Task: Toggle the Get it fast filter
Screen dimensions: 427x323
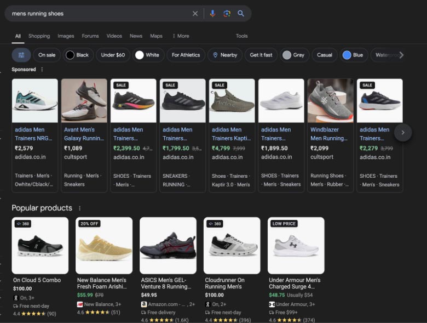Action: click(x=261, y=55)
